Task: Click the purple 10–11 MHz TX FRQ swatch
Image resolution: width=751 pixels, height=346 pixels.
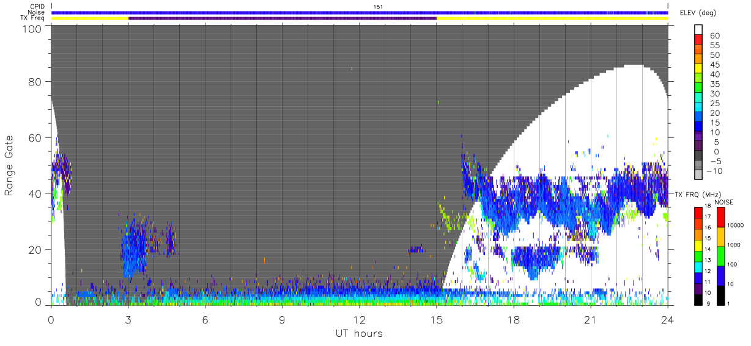Action: [698, 288]
